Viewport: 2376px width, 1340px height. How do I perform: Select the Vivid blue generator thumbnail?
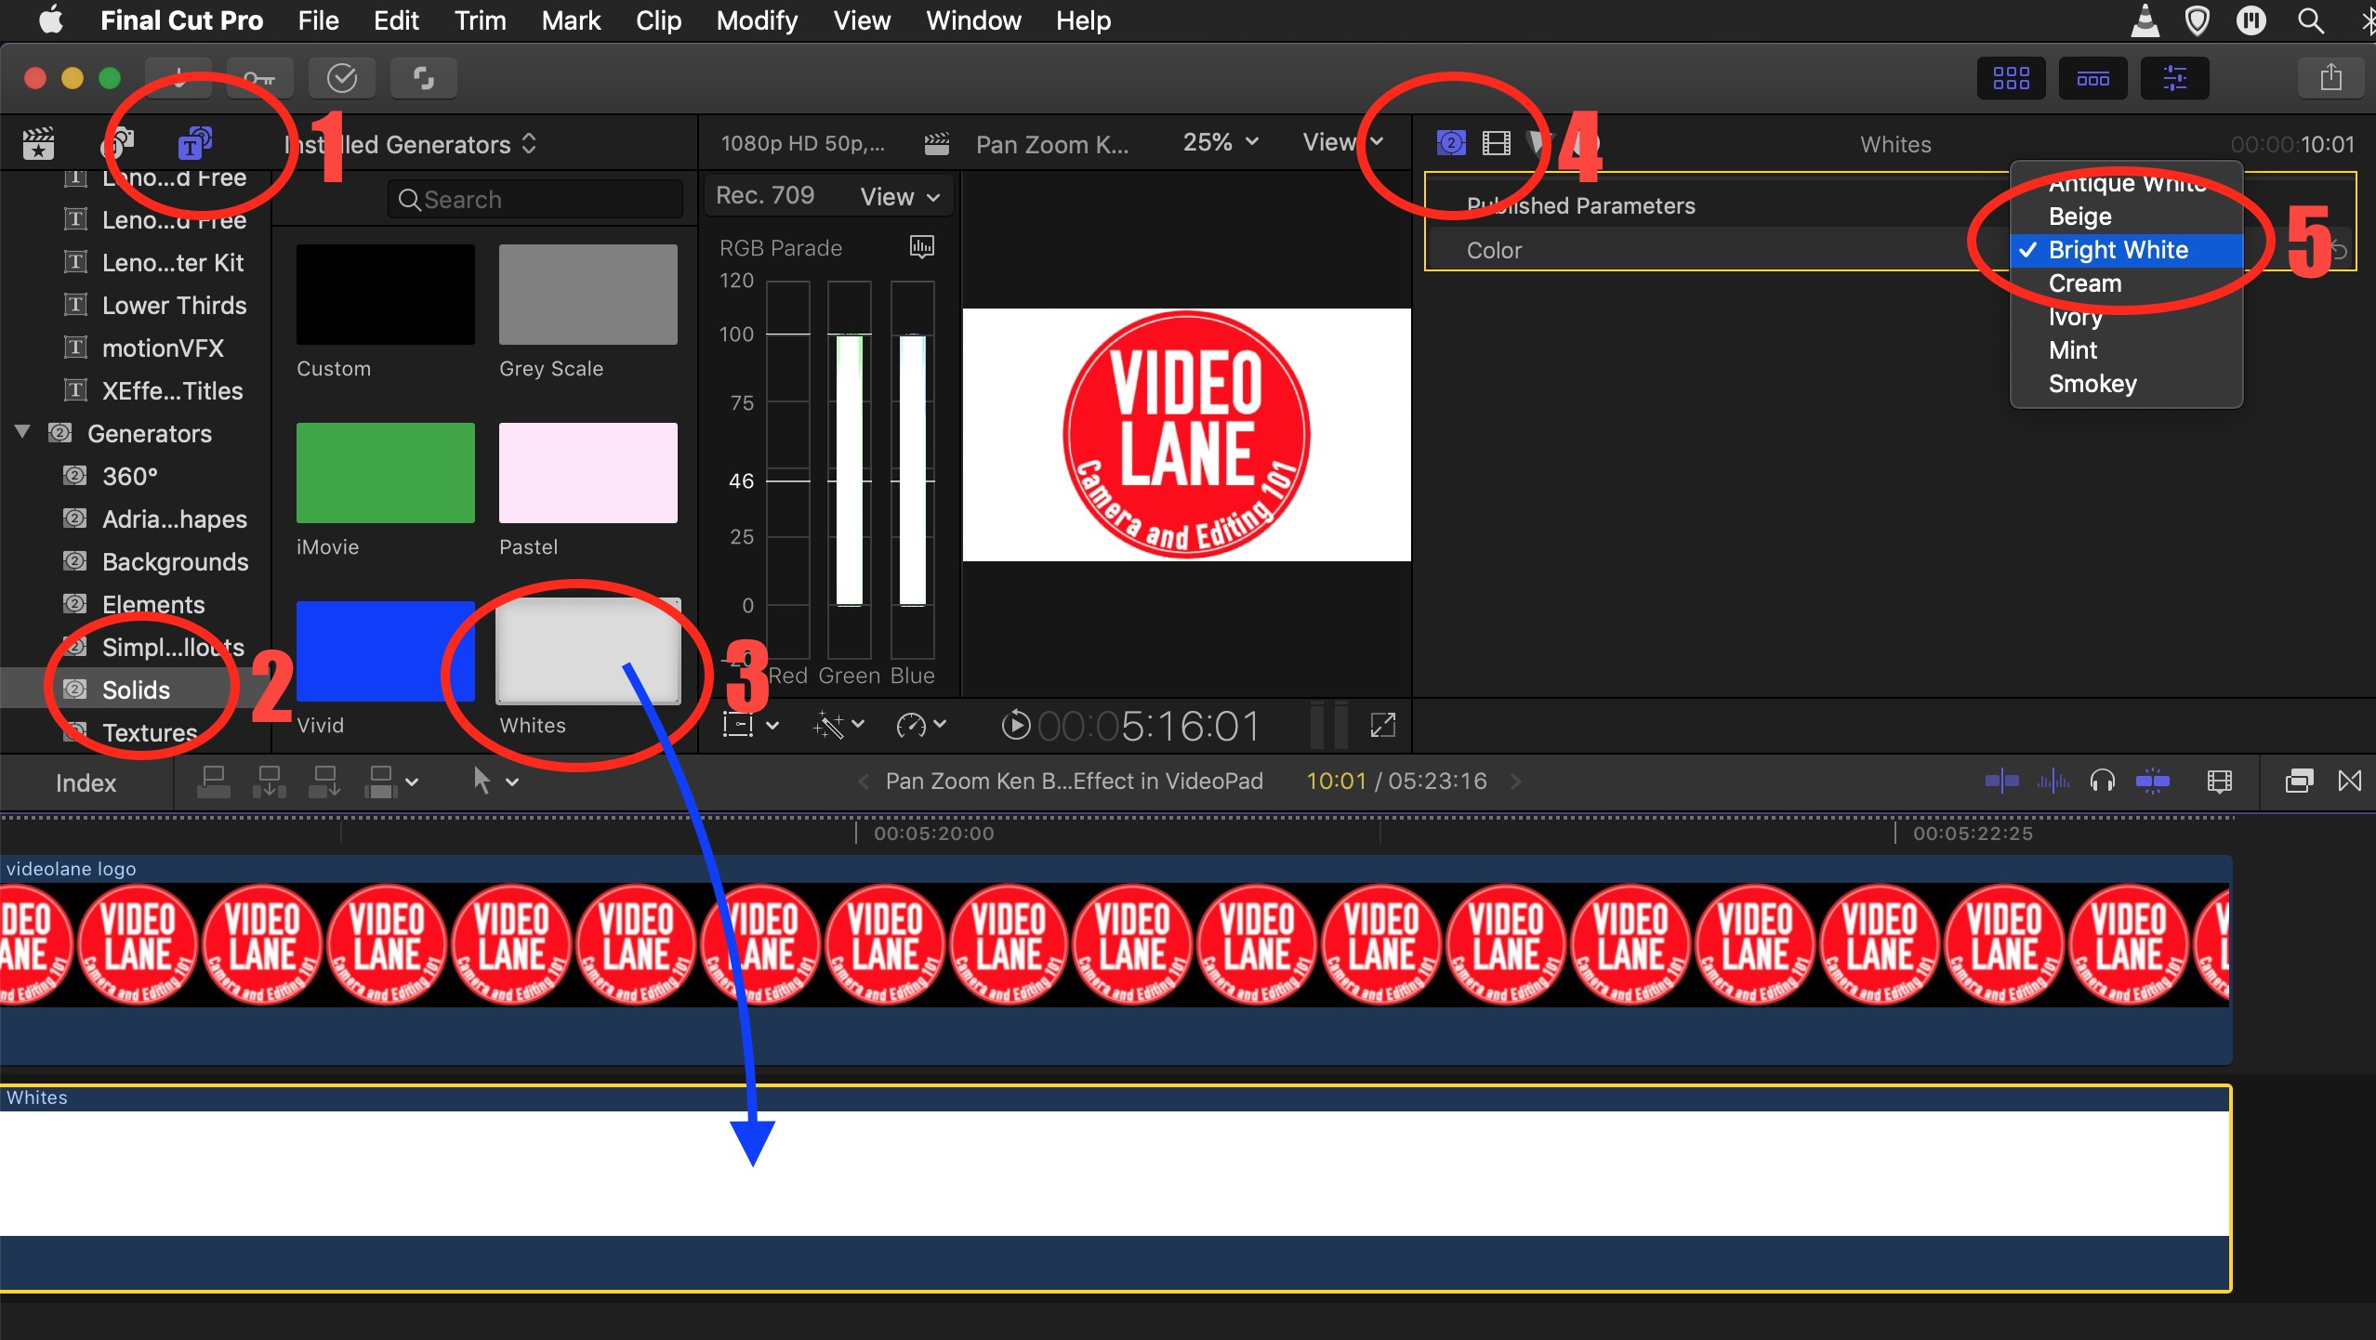click(x=385, y=651)
